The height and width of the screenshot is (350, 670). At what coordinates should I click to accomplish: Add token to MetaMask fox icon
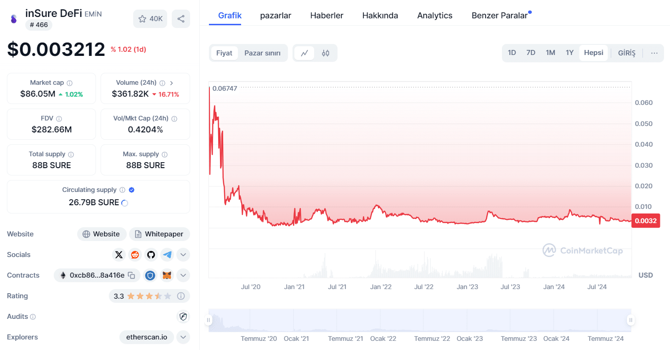coord(167,275)
